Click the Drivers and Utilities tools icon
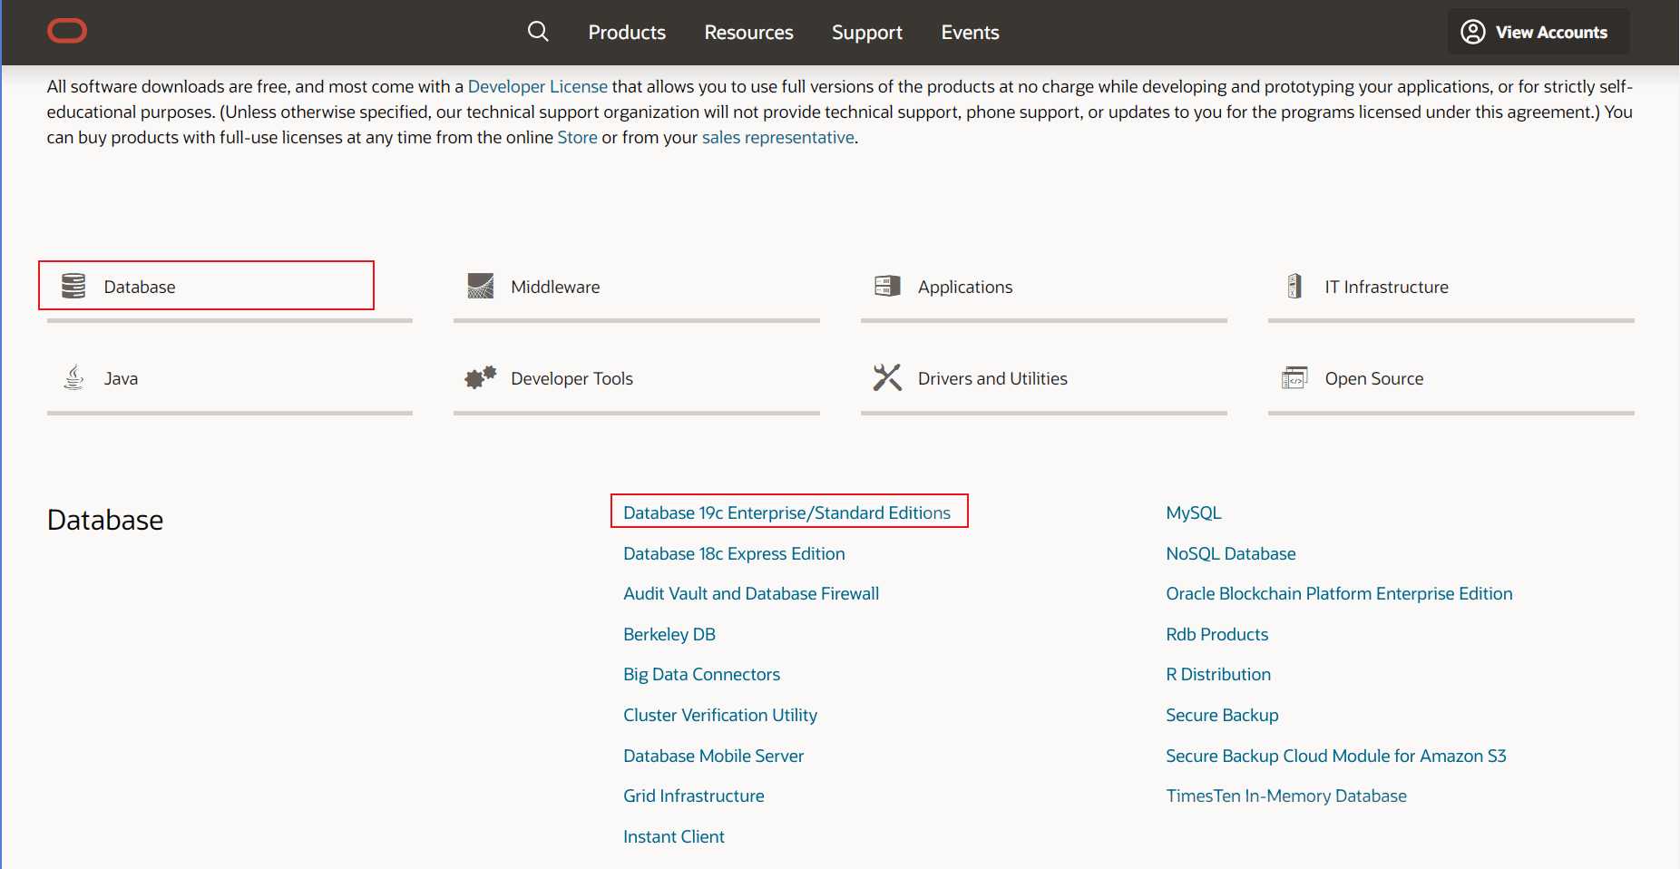 (x=887, y=378)
